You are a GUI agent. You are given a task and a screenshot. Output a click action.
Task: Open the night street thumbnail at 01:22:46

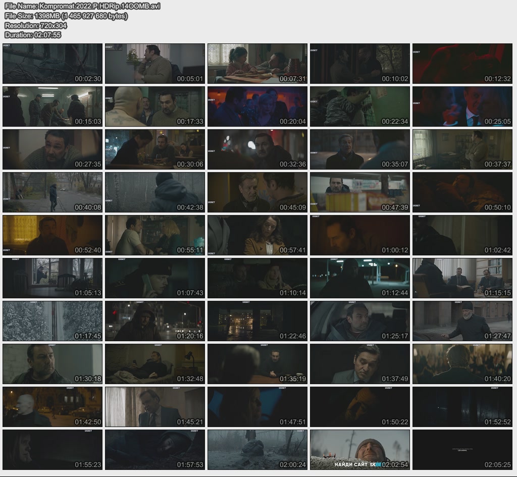click(x=257, y=321)
